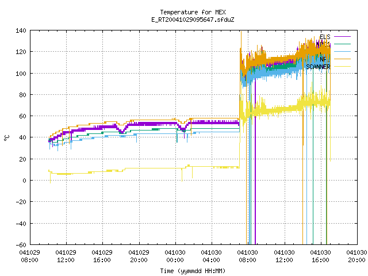Click the orange legend line sample

click(x=342, y=59)
